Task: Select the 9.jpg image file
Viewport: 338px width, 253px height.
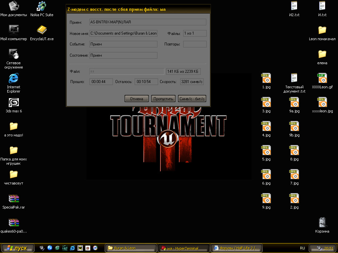Action: (x=266, y=202)
